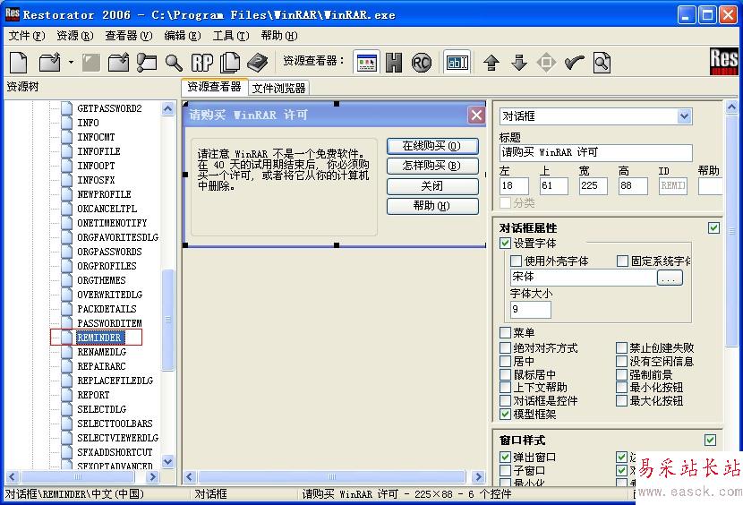Open the dropdown arrow beside Open icon
The width and height of the screenshot is (743, 505).
tap(71, 62)
